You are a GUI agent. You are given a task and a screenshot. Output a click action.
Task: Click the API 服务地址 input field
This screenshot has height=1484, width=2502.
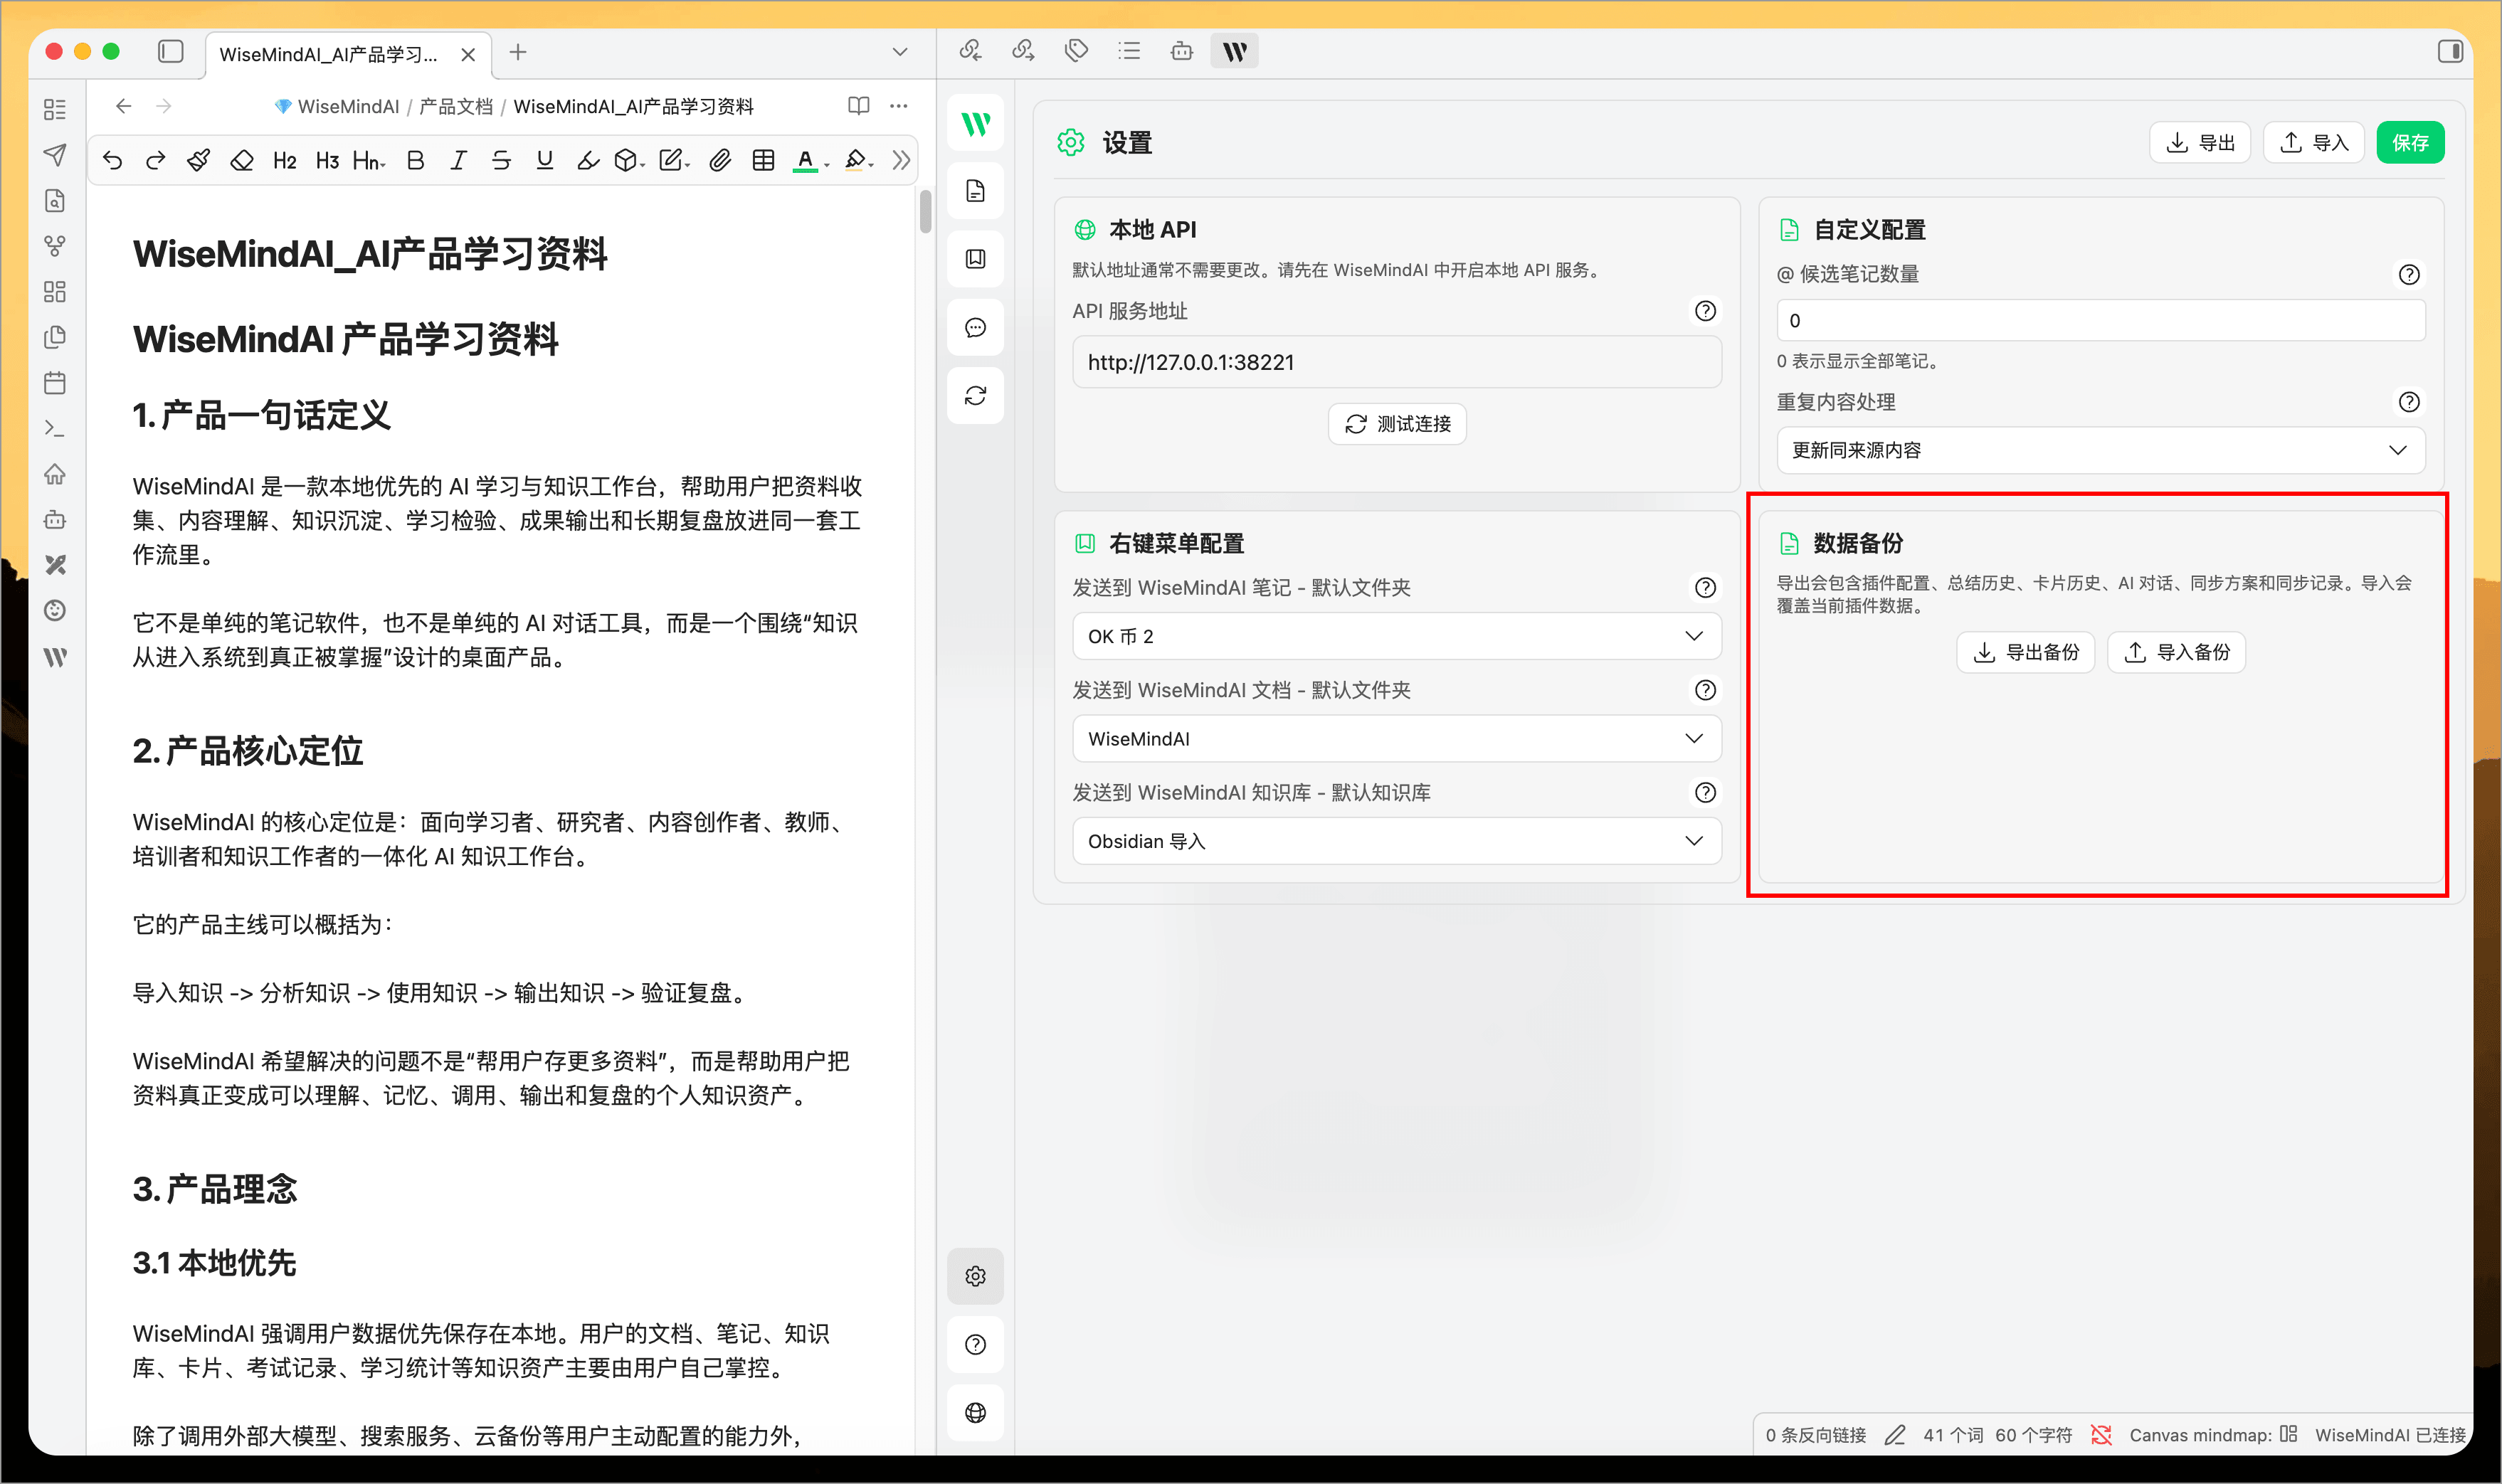(x=1396, y=362)
